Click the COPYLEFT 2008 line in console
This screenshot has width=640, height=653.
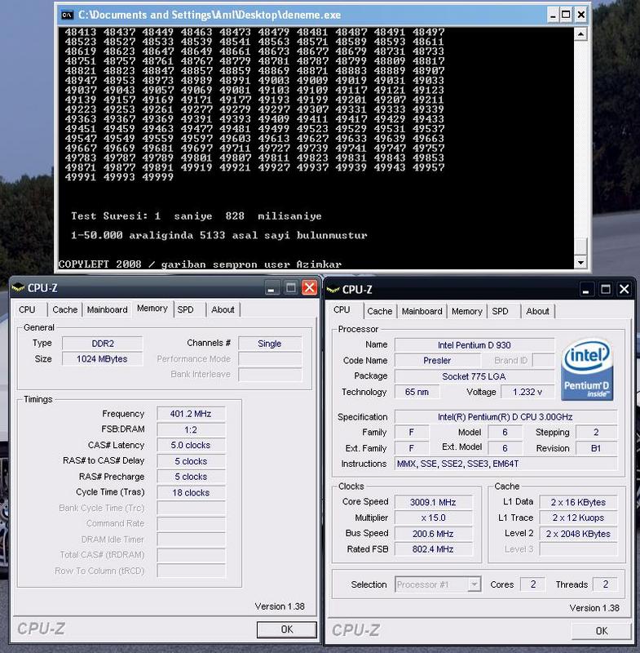point(200,264)
